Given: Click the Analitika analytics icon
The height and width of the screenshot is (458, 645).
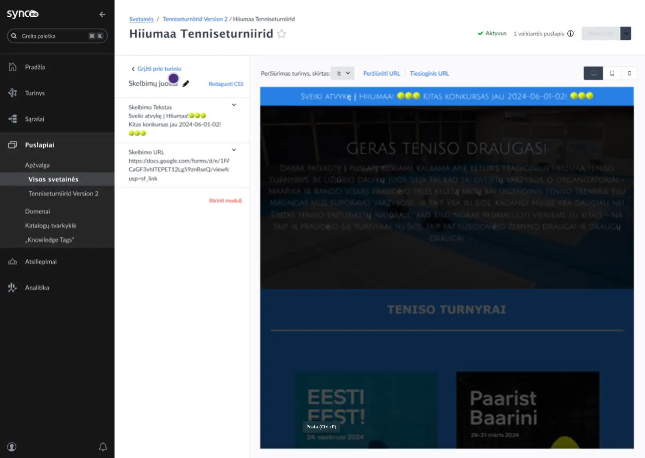Looking at the screenshot, I should 13,288.
